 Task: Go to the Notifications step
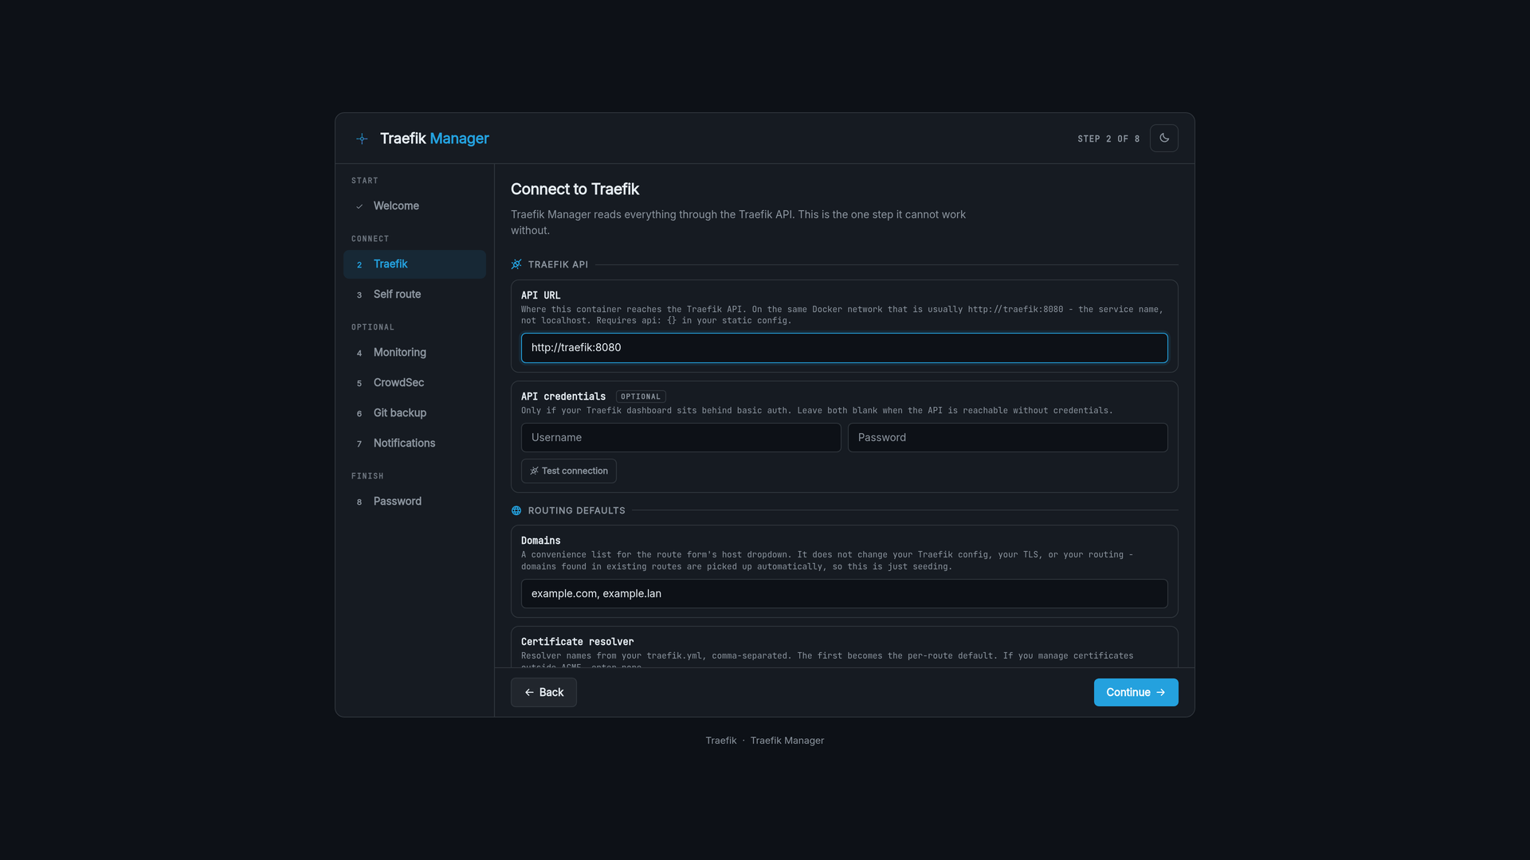point(414,444)
